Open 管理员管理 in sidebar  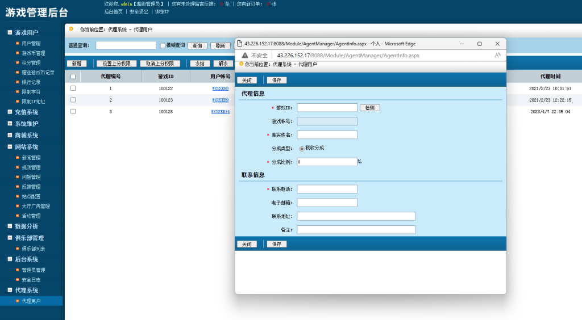[34, 270]
